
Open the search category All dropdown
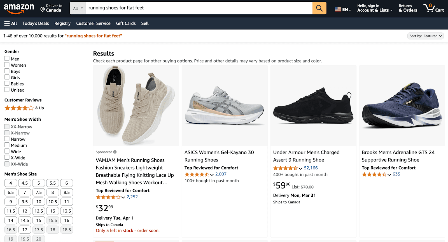77,8
